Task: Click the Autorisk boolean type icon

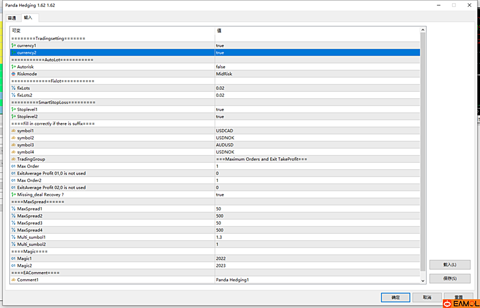Action: coord(14,67)
